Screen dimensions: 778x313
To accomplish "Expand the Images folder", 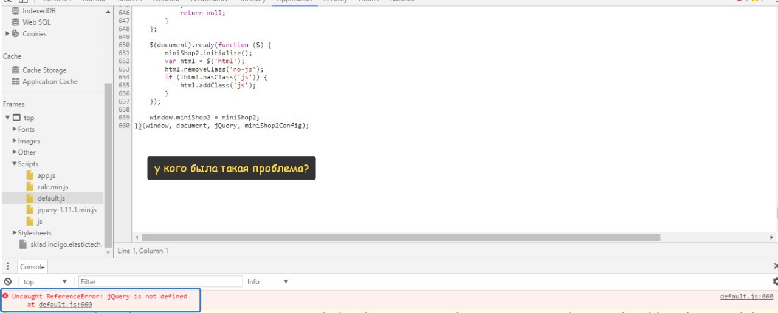I will click(x=15, y=141).
